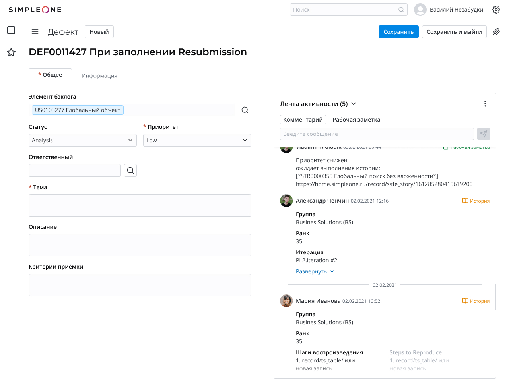
Task: Open the Приоритет dropdown showing Low
Action: click(x=197, y=140)
